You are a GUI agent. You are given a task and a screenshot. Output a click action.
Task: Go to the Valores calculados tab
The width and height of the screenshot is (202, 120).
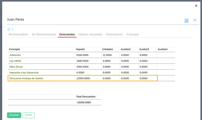click(90, 35)
